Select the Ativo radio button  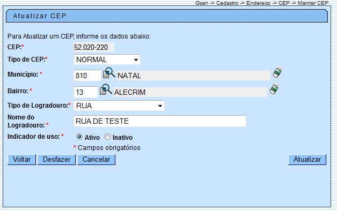click(79, 137)
